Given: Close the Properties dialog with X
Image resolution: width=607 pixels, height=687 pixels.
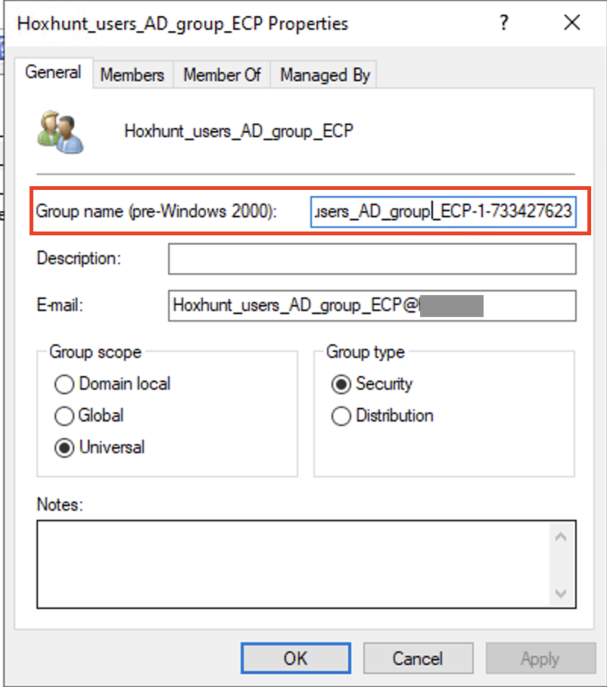Looking at the screenshot, I should point(571,23).
